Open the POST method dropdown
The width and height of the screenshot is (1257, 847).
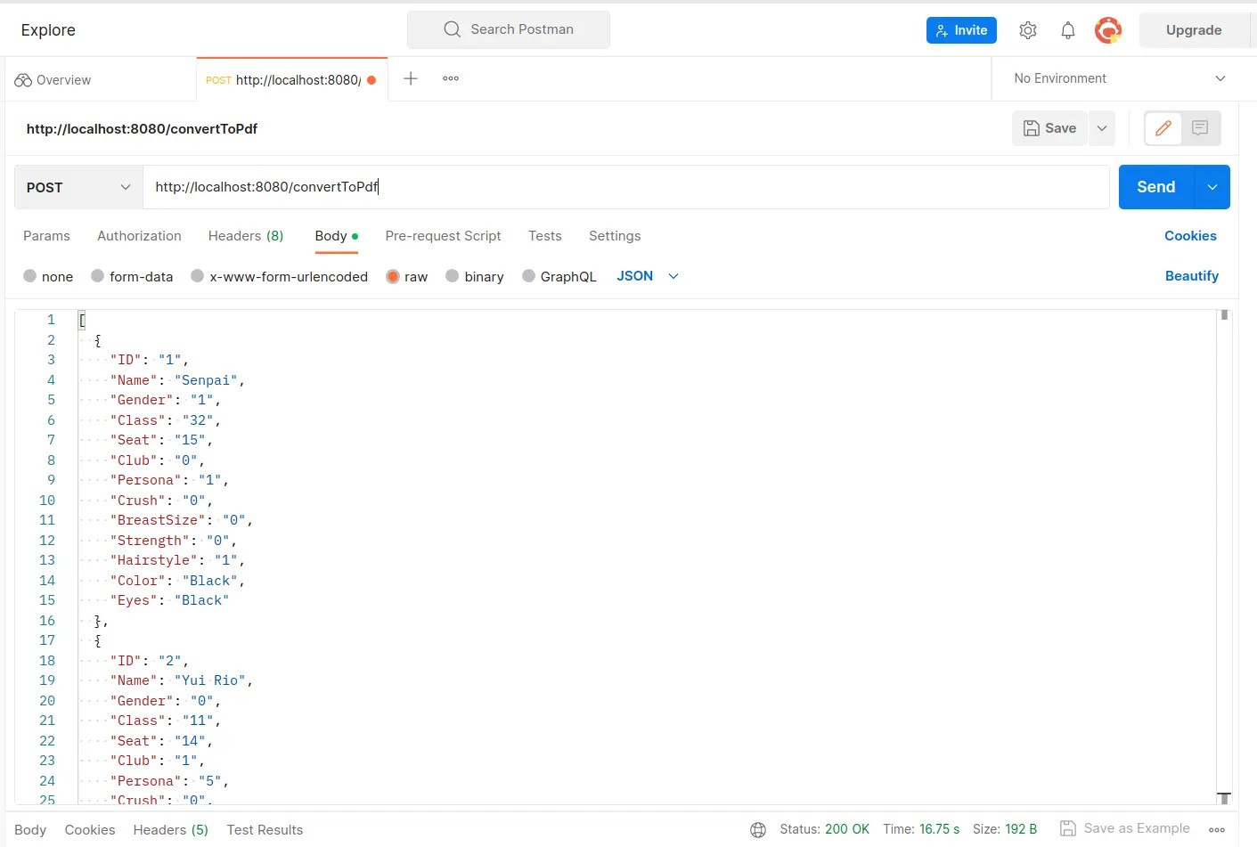tap(78, 187)
